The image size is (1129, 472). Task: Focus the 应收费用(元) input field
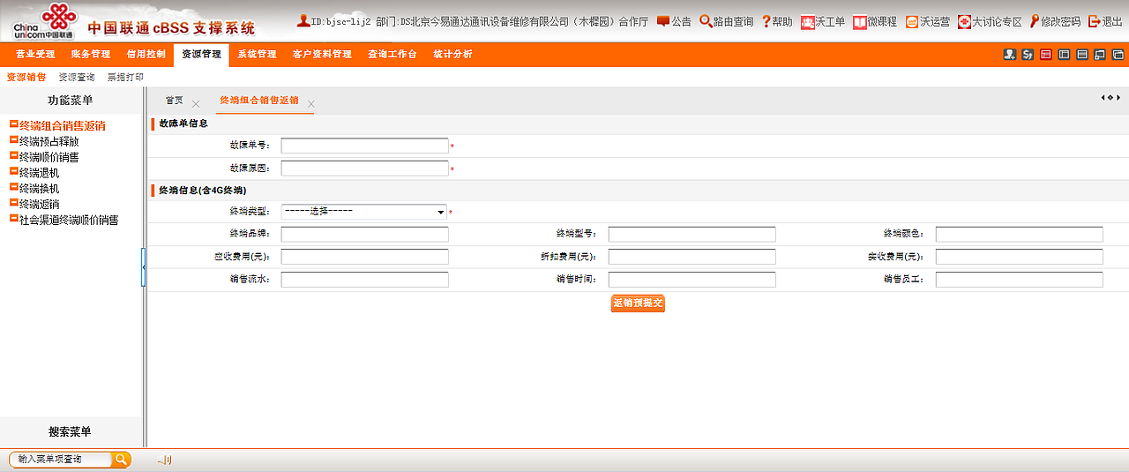point(364,257)
